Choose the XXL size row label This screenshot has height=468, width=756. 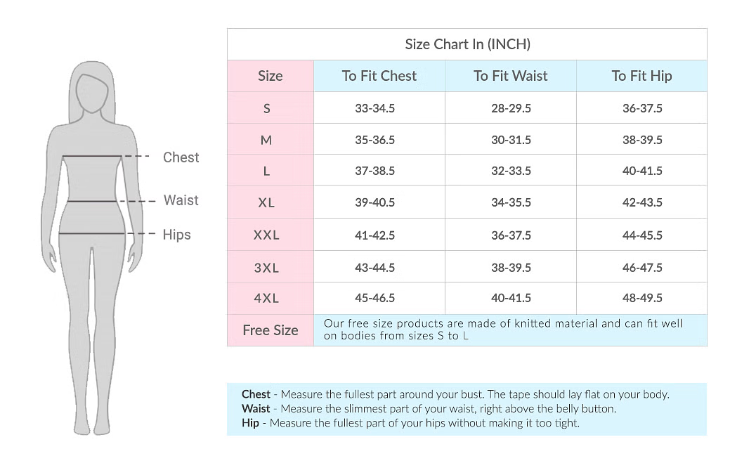266,235
